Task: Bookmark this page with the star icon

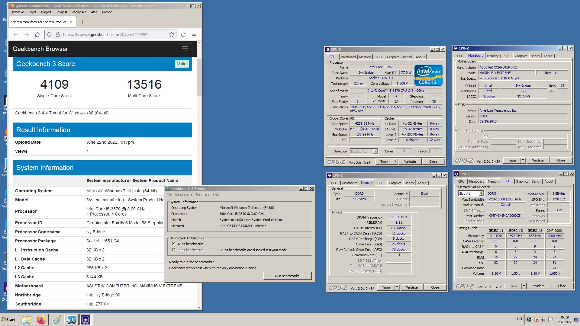Action: [172, 34]
